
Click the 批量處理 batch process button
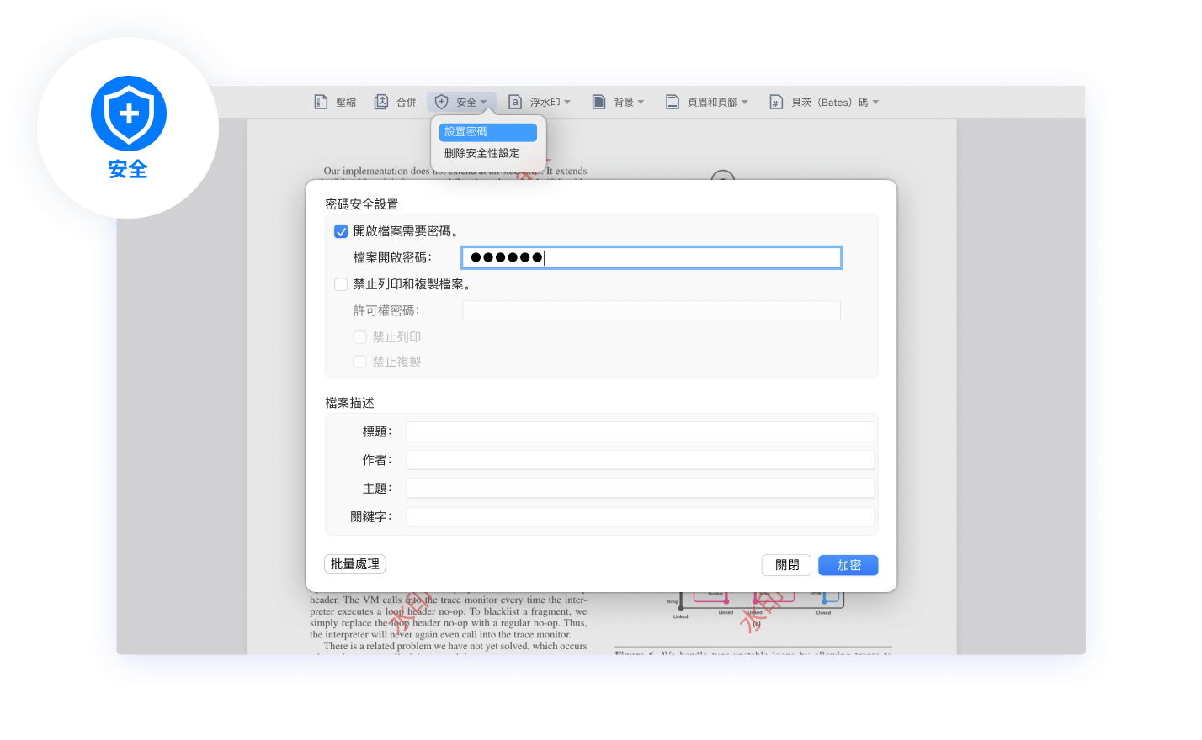[x=354, y=564]
